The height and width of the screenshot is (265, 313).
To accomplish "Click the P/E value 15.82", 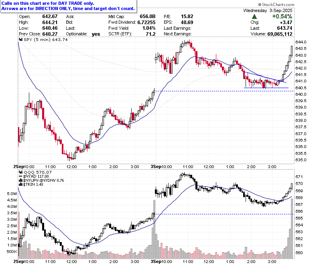I will click(187, 16).
